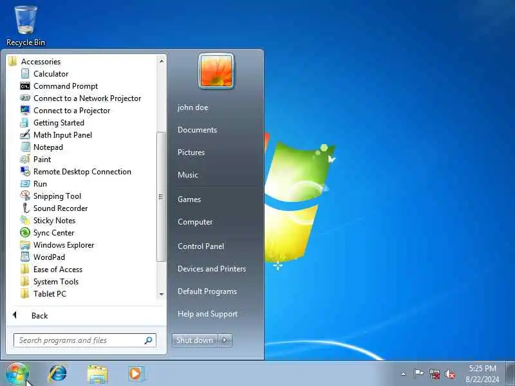This screenshot has height=386, width=515.
Task: Open the Music library link
Action: click(188, 174)
